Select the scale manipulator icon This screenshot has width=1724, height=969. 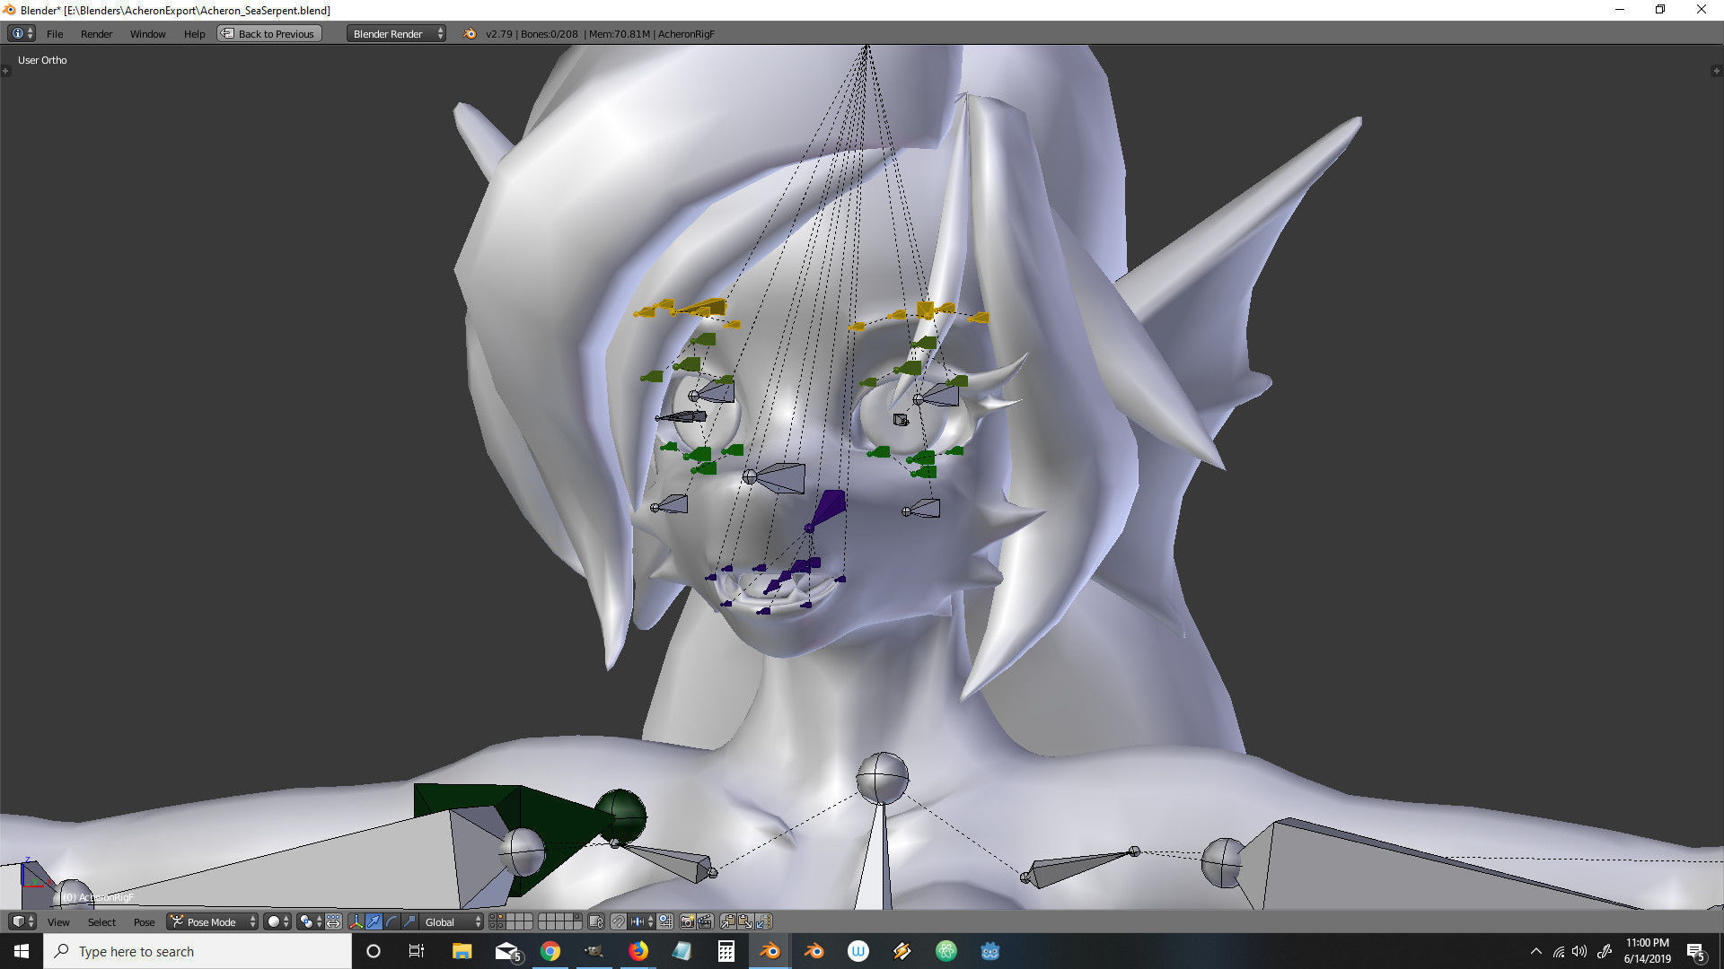pyautogui.click(x=409, y=921)
